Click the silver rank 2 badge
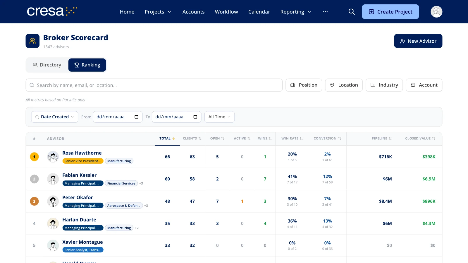The image size is (468, 263). pyautogui.click(x=34, y=179)
